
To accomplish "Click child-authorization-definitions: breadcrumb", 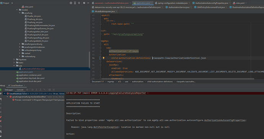I will (x=160, y=82).
